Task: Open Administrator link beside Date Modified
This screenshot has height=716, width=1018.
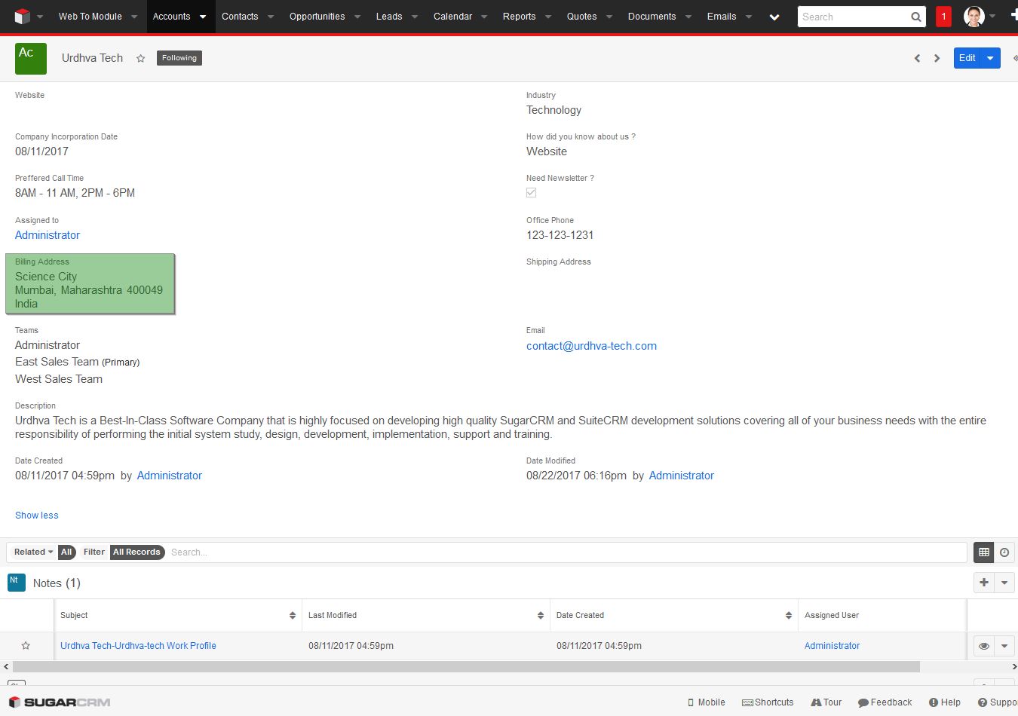Action: (x=682, y=476)
